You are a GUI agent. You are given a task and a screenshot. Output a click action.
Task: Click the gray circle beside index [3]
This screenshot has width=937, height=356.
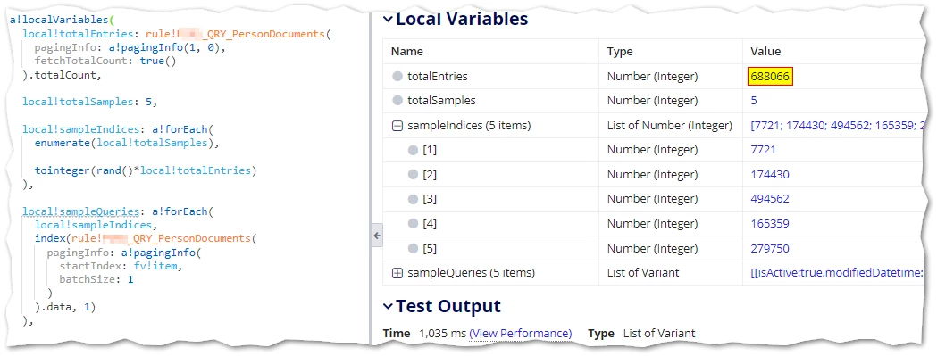pos(413,200)
